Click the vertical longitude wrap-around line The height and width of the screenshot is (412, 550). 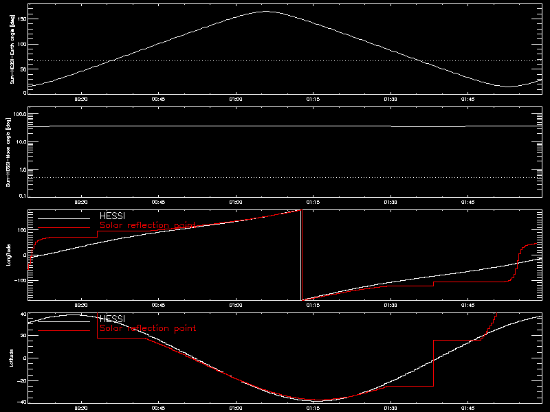(x=301, y=255)
